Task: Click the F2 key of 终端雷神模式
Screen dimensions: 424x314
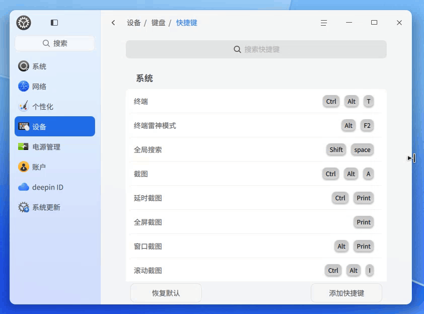Action: (x=367, y=125)
